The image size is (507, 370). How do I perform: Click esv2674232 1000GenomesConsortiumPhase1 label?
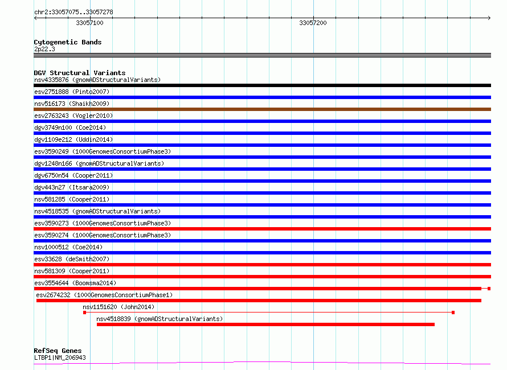click(104, 295)
